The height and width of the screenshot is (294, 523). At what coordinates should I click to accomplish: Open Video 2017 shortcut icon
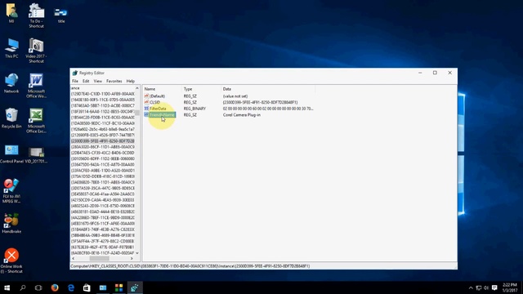pyautogui.click(x=36, y=51)
